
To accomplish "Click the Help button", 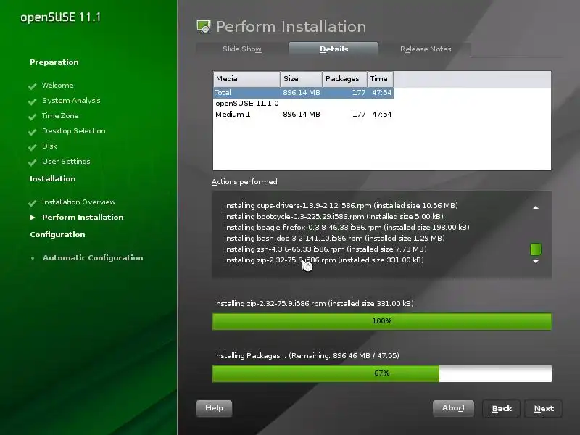I will click(214, 408).
